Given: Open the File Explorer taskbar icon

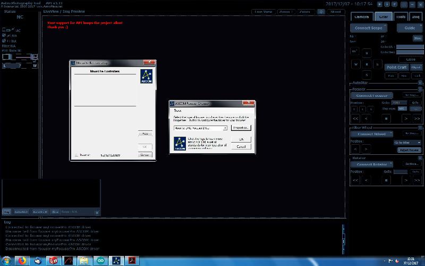Looking at the screenshot, I should pyautogui.click(x=84, y=261).
